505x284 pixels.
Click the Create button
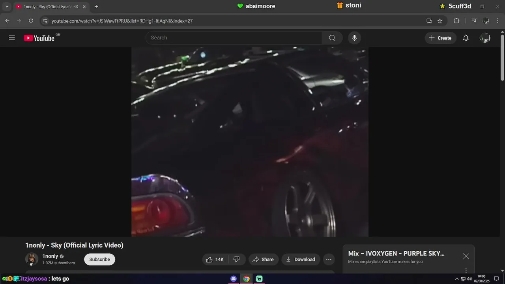pos(440,38)
